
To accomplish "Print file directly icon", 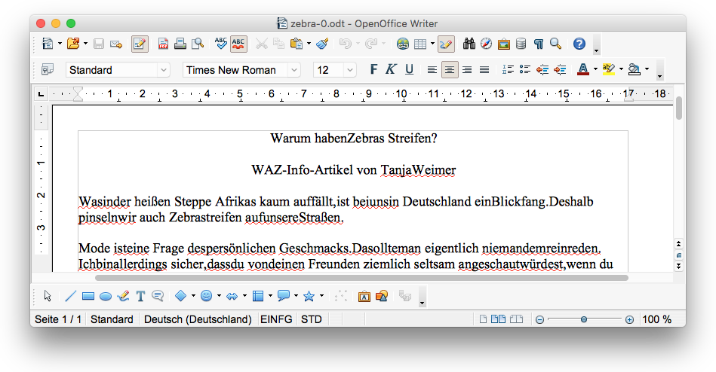I will [x=180, y=44].
